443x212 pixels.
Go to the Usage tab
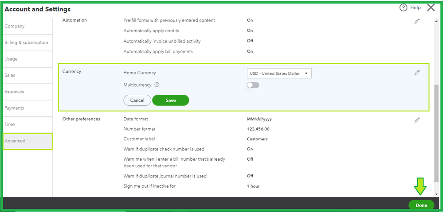11,59
